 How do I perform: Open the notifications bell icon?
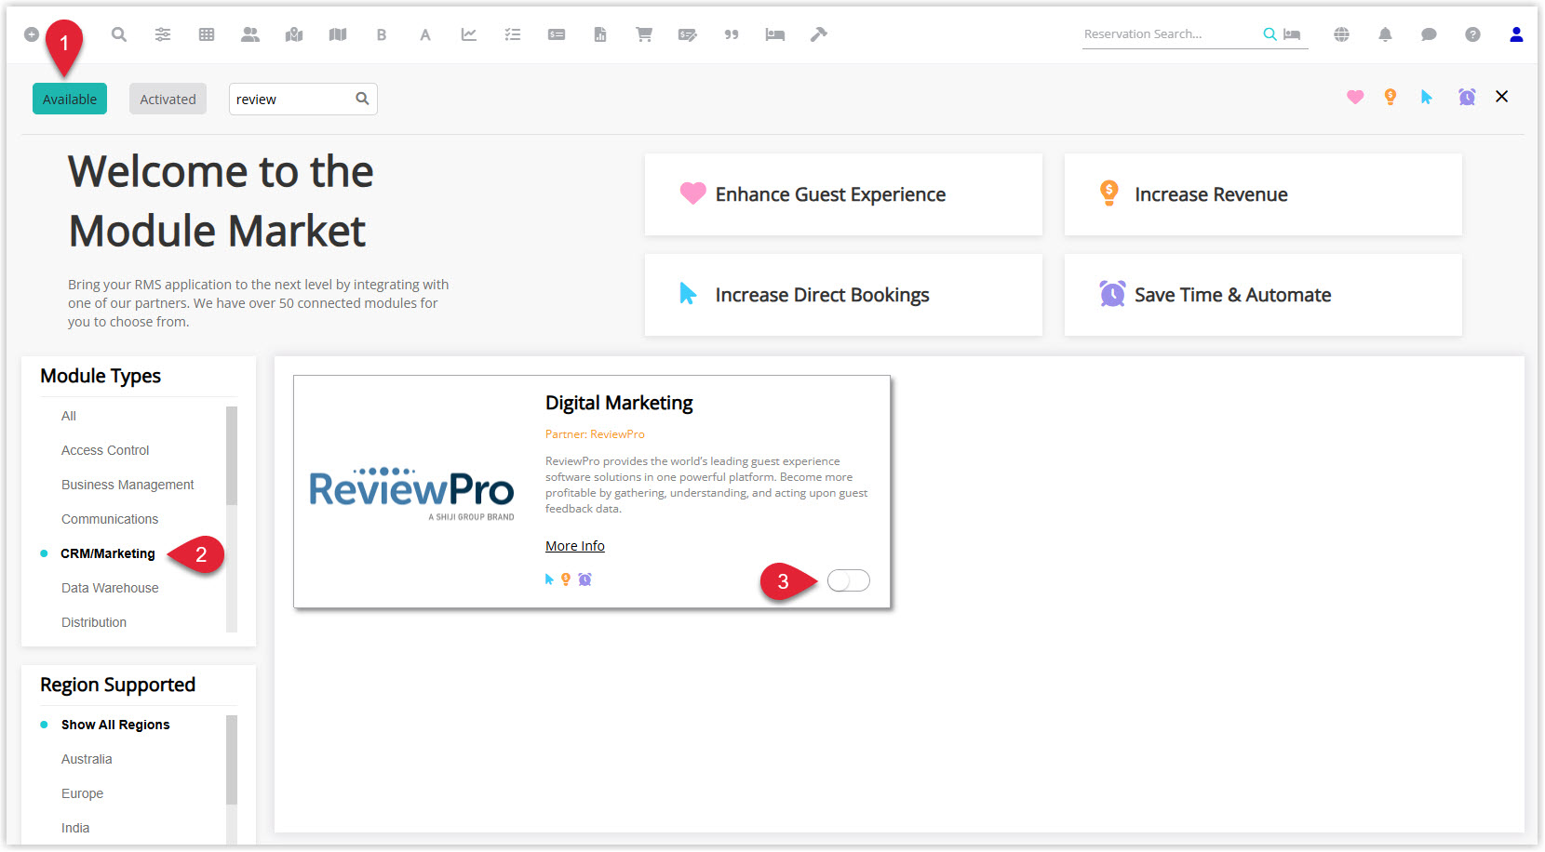pos(1385,34)
